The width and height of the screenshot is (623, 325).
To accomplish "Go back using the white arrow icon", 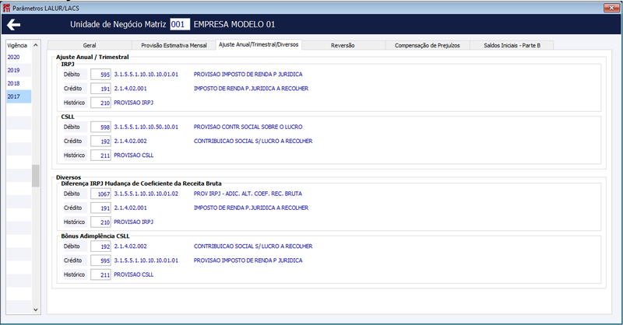I will 13,25.
